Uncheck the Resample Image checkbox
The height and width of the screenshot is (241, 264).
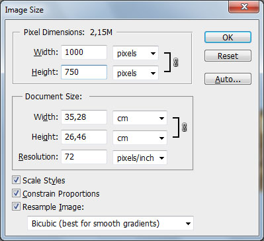(x=16, y=207)
